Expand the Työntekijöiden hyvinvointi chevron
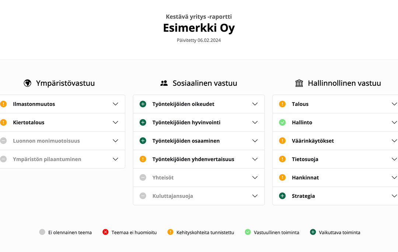The width and height of the screenshot is (398, 252). (x=255, y=122)
